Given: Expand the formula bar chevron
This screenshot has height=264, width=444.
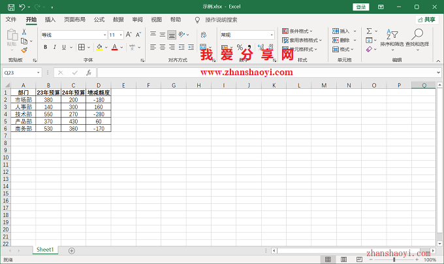Looking at the screenshot, I should point(438,73).
